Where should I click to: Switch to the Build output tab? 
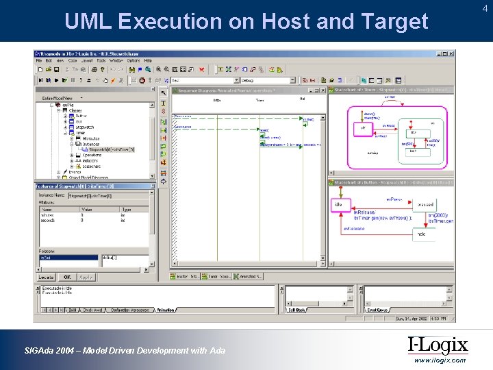(x=73, y=310)
